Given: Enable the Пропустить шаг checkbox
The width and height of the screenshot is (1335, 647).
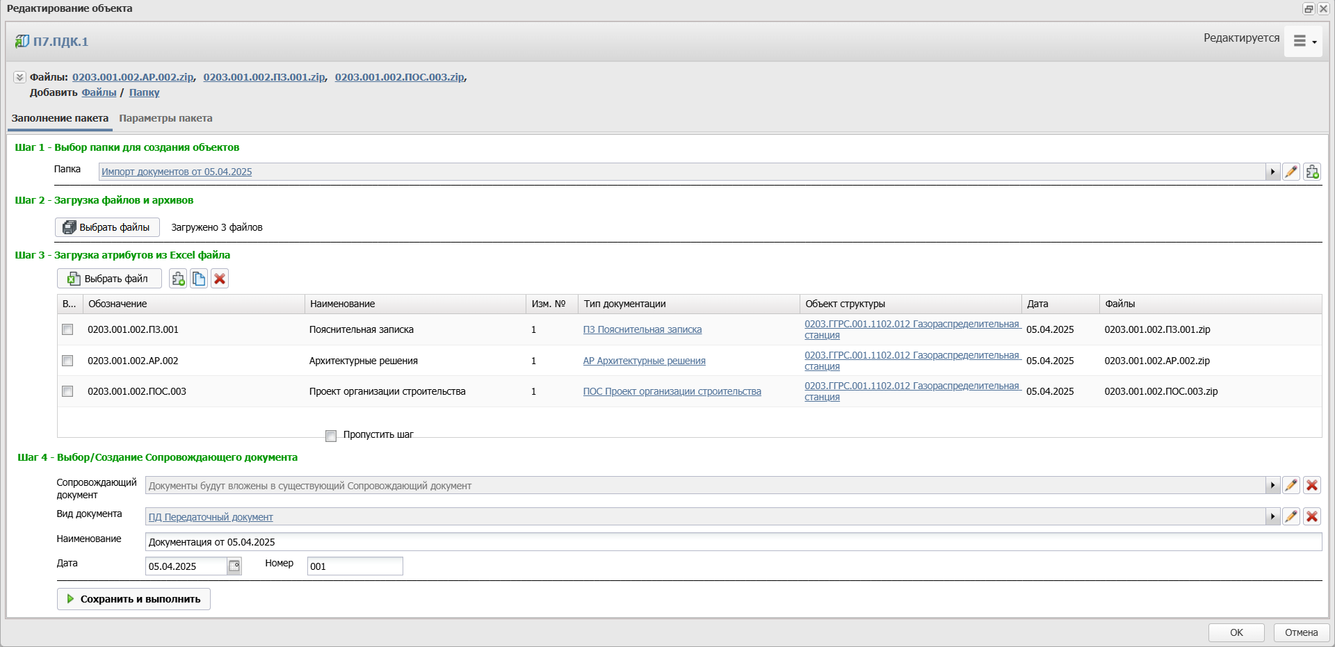Looking at the screenshot, I should coord(331,436).
